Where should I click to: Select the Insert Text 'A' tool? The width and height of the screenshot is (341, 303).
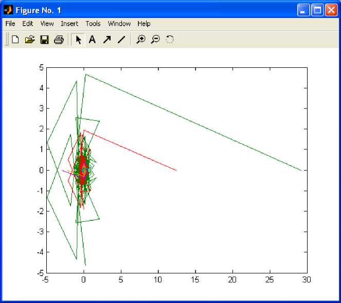tap(92, 40)
